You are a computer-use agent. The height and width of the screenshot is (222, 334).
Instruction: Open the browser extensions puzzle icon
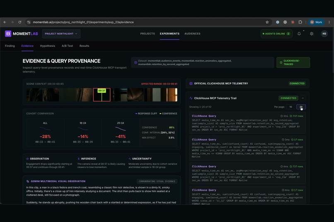[300, 22]
